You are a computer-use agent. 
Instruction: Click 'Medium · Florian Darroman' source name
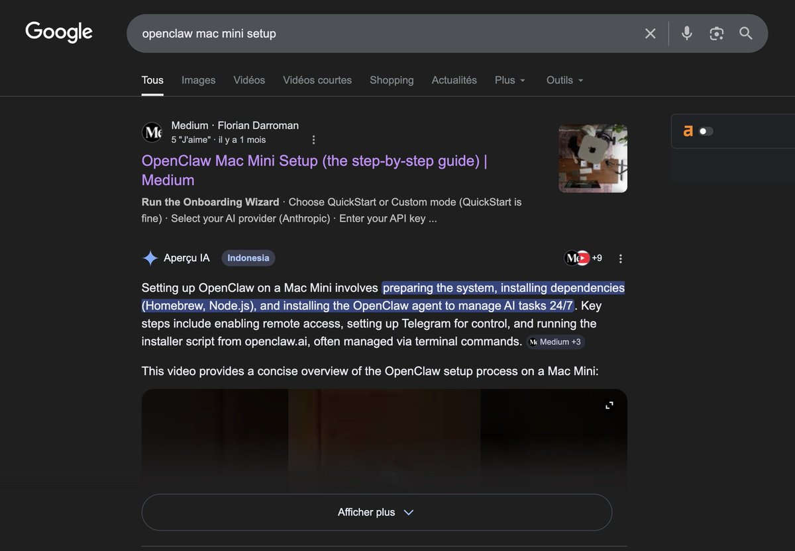tap(235, 125)
